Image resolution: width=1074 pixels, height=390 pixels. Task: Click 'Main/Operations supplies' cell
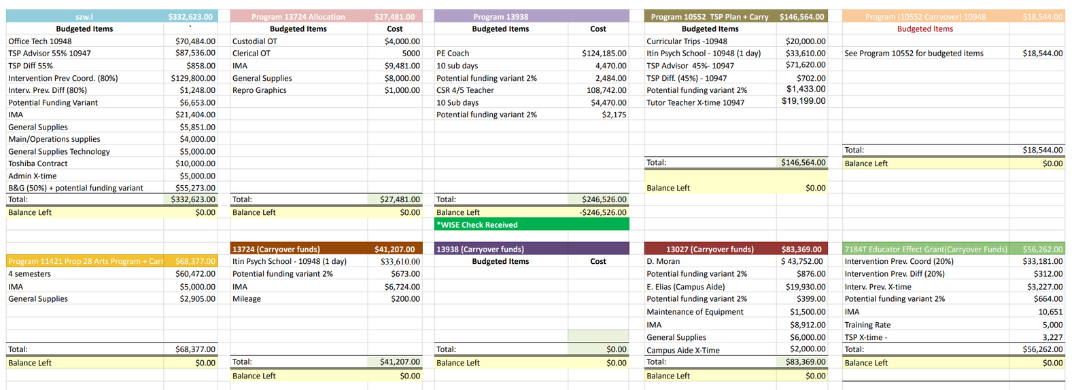coord(84,139)
